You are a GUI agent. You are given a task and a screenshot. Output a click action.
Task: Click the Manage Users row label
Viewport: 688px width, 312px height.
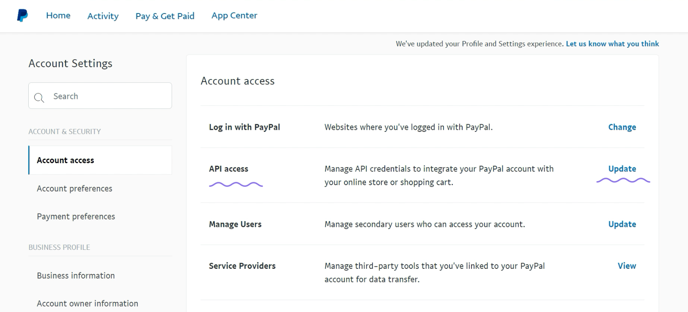[x=235, y=224]
